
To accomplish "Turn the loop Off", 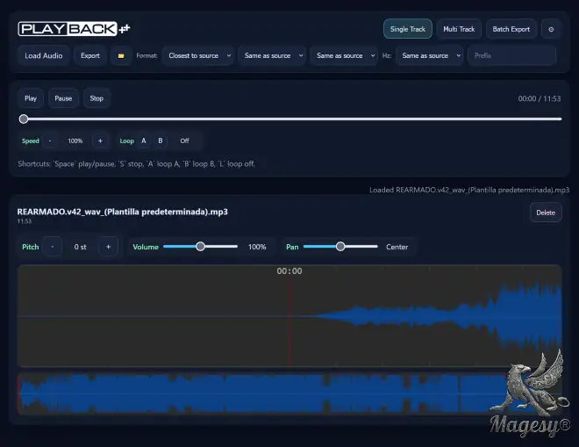I will (184, 141).
